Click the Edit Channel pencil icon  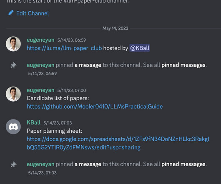pyautogui.click(x=11, y=12)
